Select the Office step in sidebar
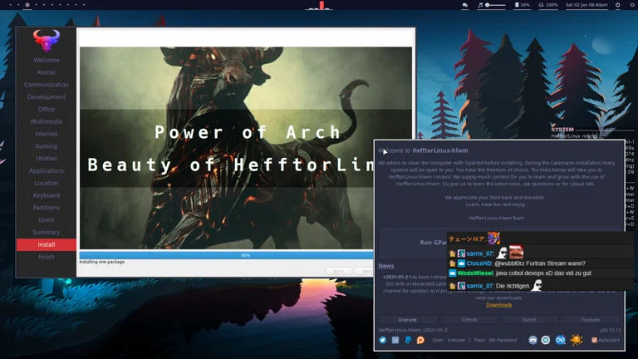638x359 pixels. tap(47, 109)
